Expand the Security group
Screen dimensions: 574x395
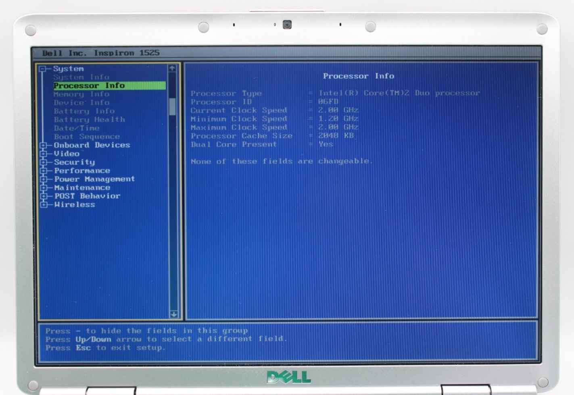[x=44, y=162]
